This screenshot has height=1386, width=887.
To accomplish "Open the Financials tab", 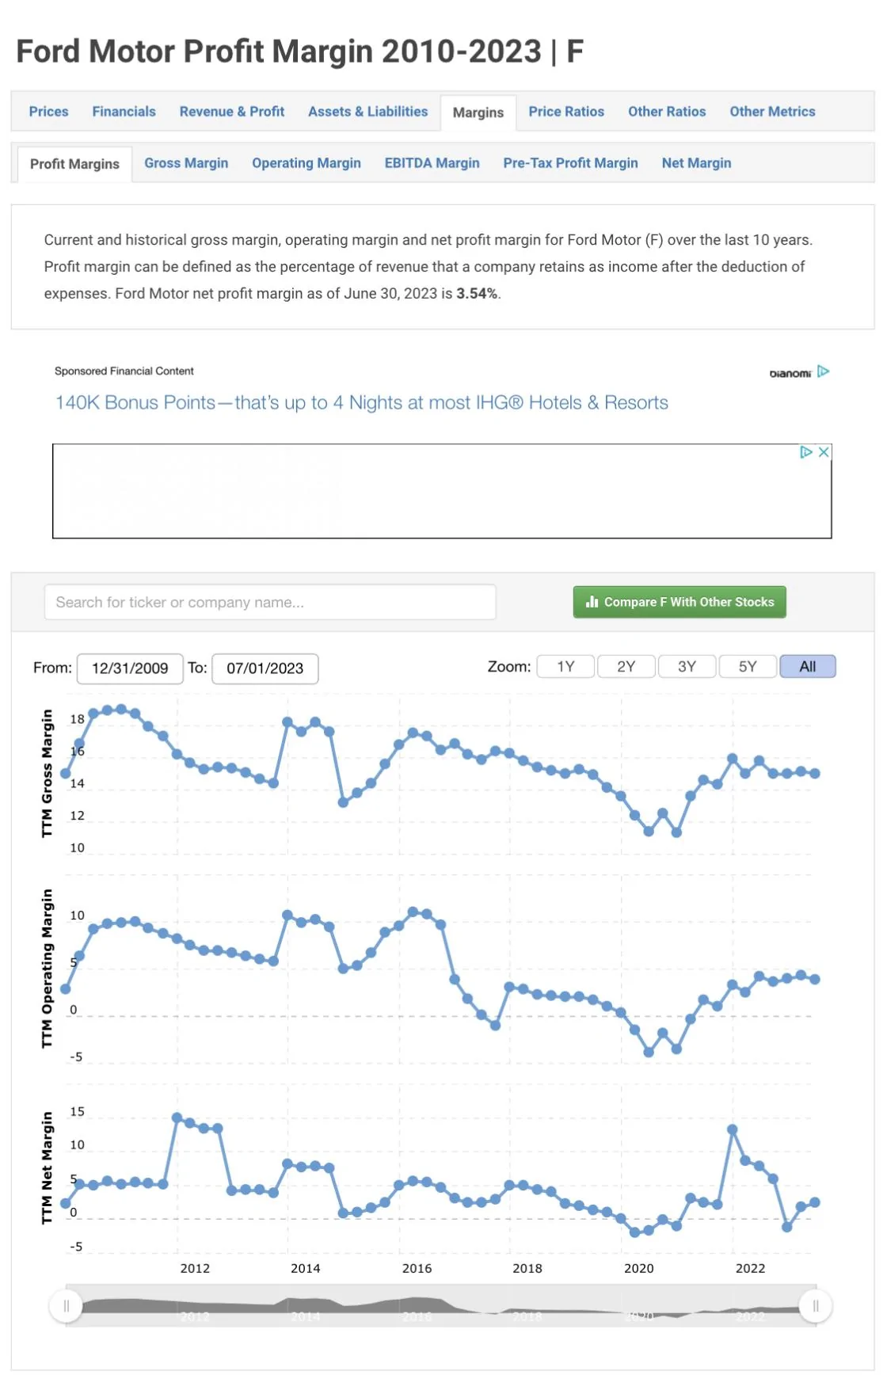I will tap(124, 112).
